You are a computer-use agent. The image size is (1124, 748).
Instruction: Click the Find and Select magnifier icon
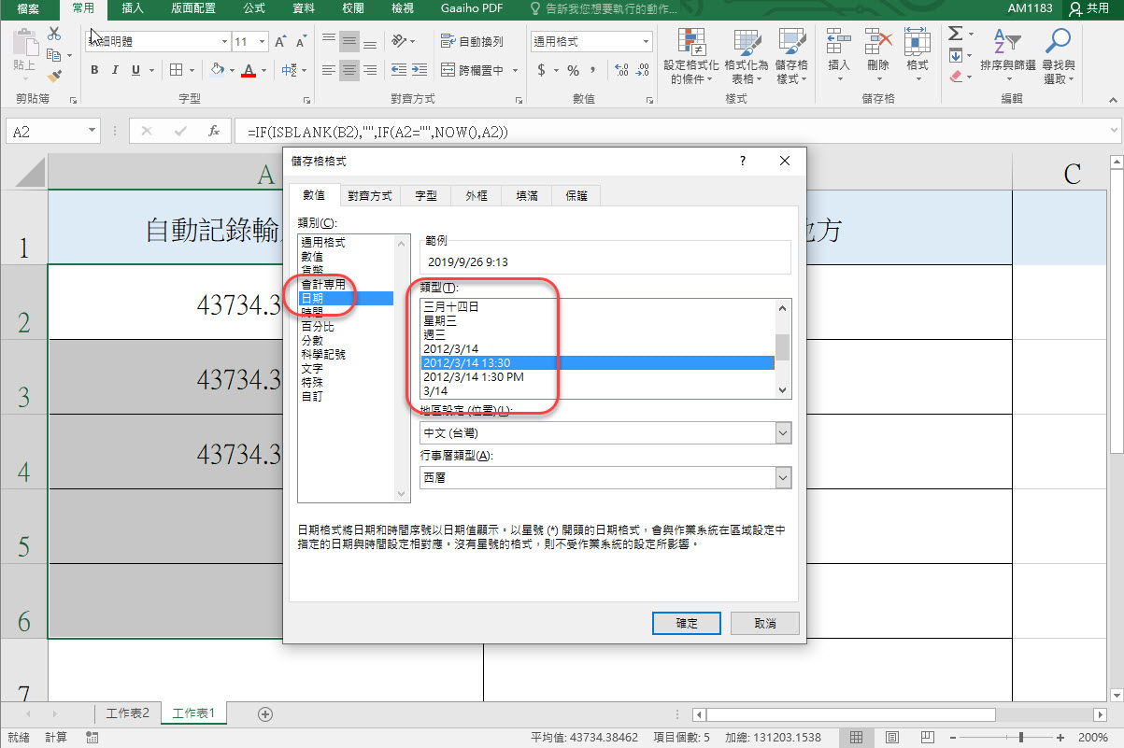click(x=1058, y=56)
